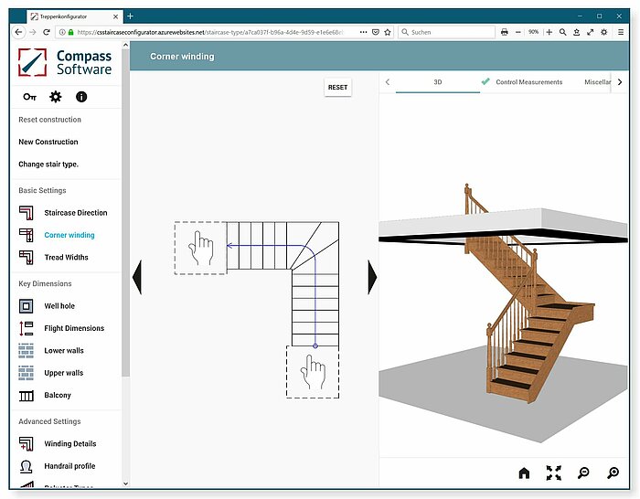
Task: Go back in the browser
Action: tap(18, 32)
